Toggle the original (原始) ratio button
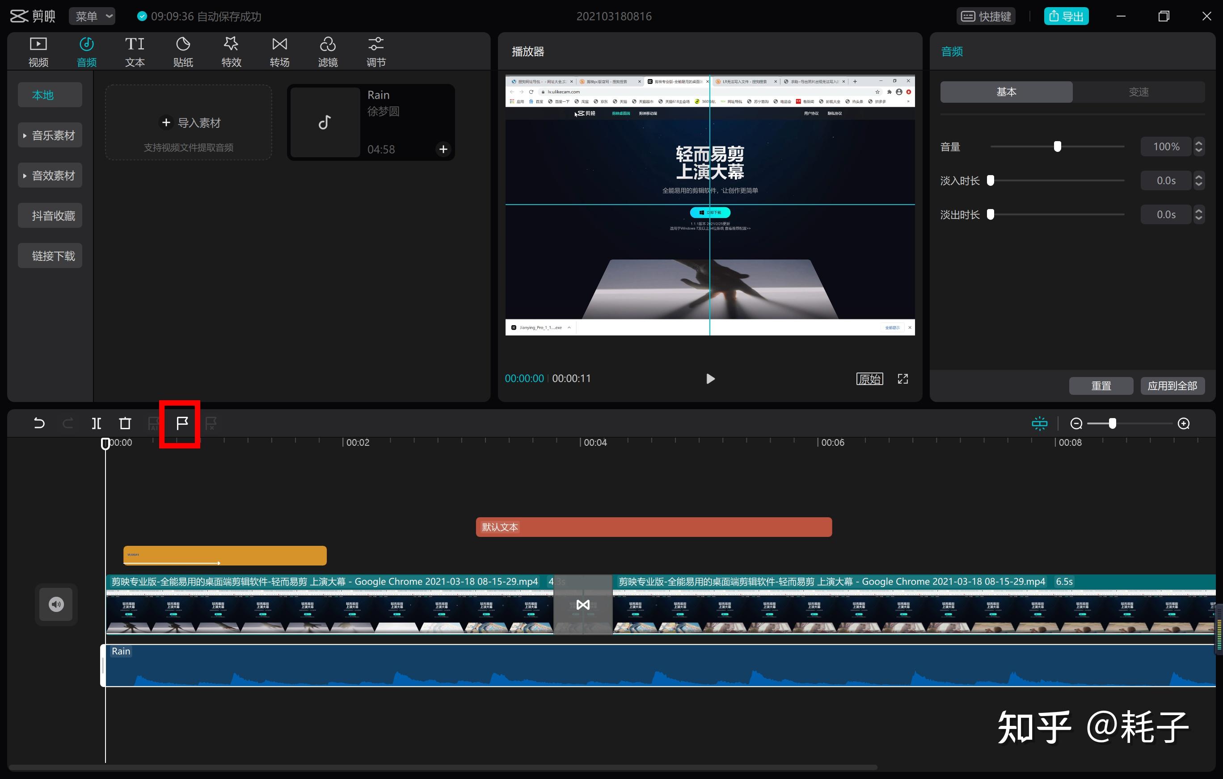 coord(869,379)
